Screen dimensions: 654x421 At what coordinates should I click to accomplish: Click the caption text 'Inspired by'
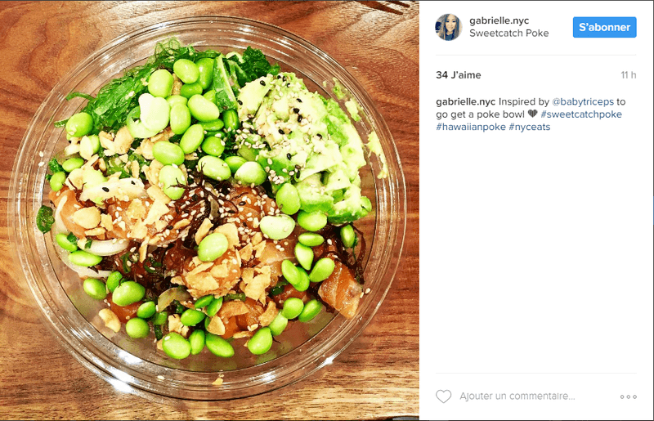524,102
